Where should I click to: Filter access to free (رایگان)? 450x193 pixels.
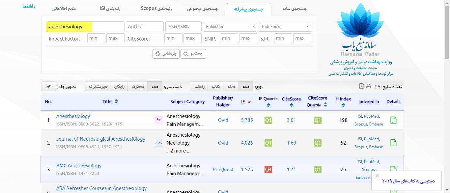point(119,86)
